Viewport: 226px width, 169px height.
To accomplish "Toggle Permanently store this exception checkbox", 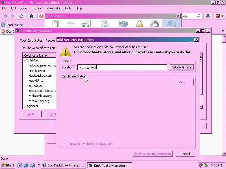I will (x=64, y=143).
